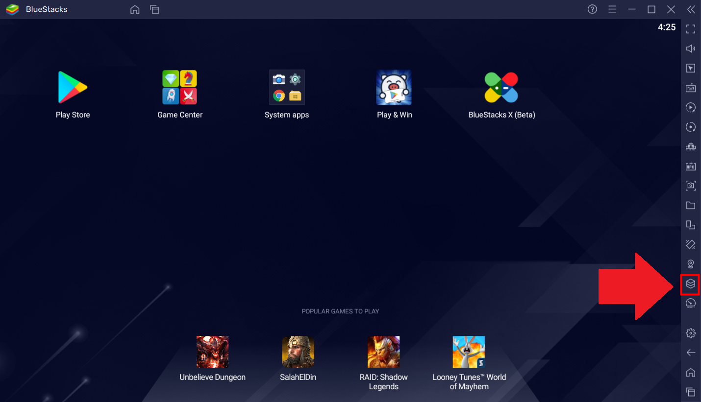Collapse the sidebar with double chevron

point(691,9)
